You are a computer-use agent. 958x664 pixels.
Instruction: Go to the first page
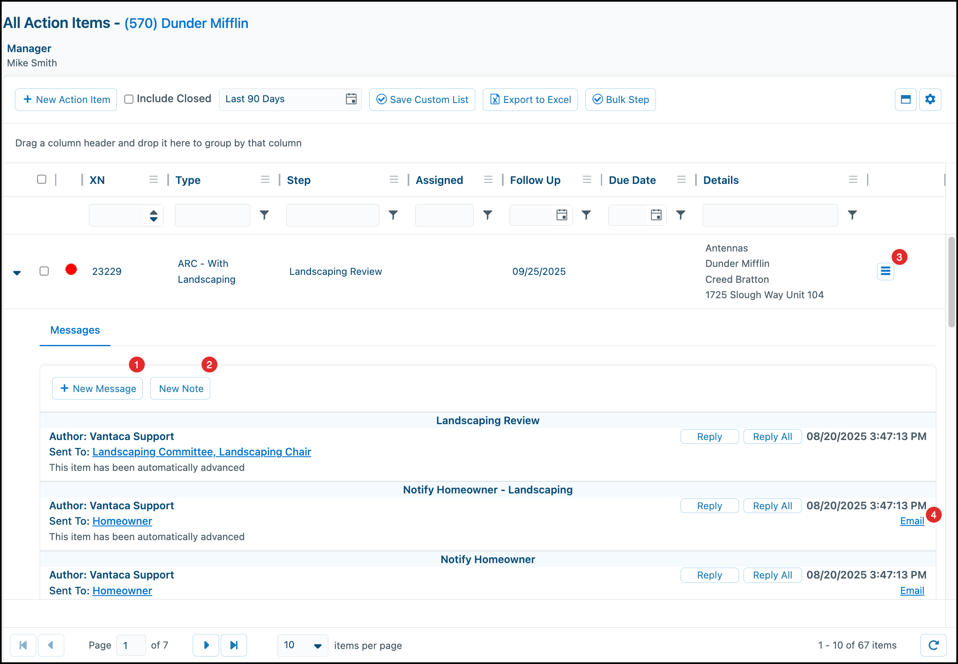click(x=23, y=645)
